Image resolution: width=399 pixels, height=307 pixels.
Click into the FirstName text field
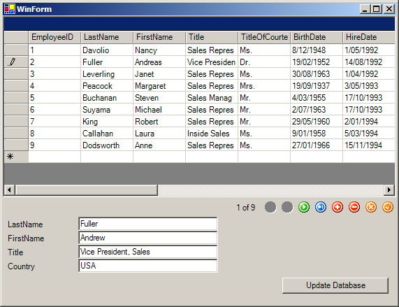(148, 238)
